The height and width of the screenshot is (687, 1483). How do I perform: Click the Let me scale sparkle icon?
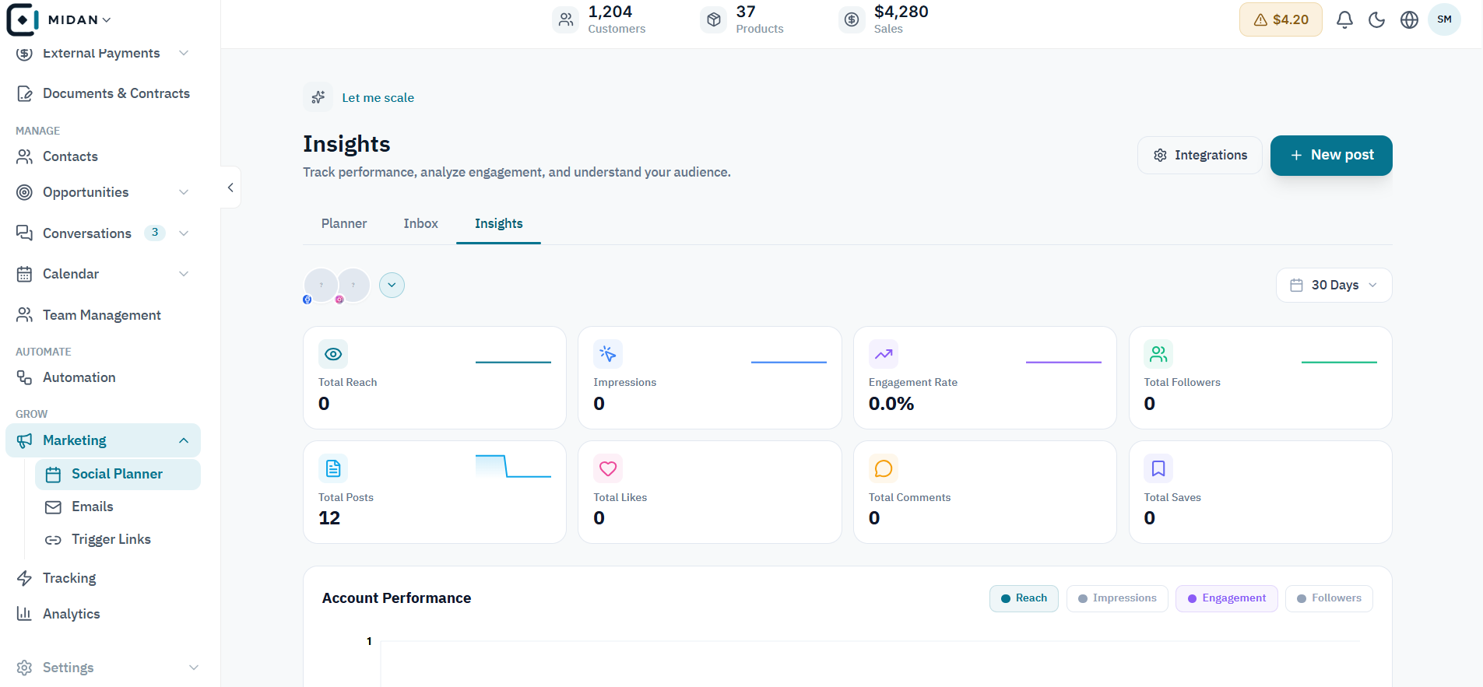coord(318,97)
